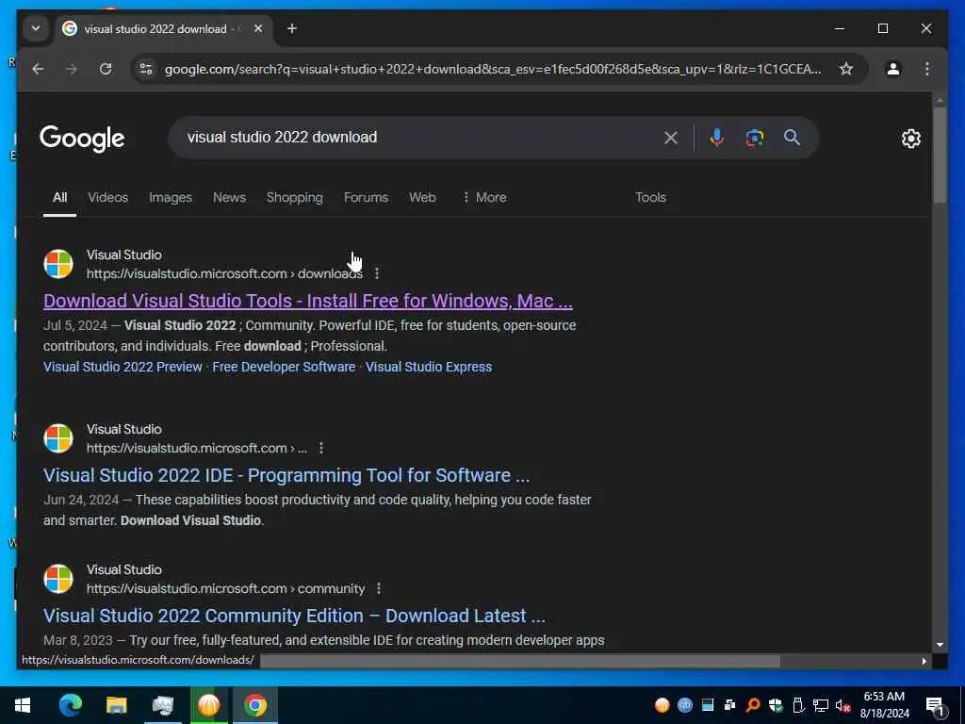Open the Windows Start menu

tap(23, 705)
